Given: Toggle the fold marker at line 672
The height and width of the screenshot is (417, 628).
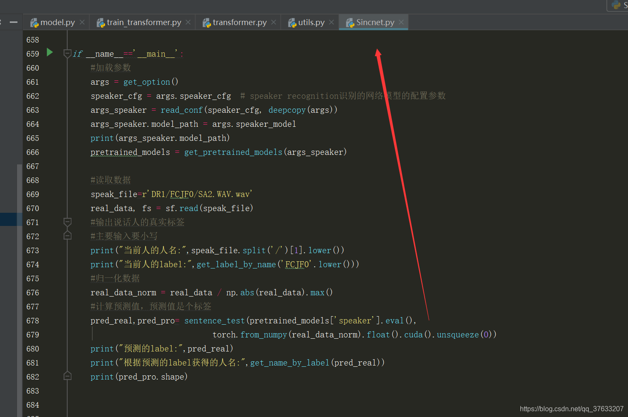Looking at the screenshot, I should pos(67,235).
